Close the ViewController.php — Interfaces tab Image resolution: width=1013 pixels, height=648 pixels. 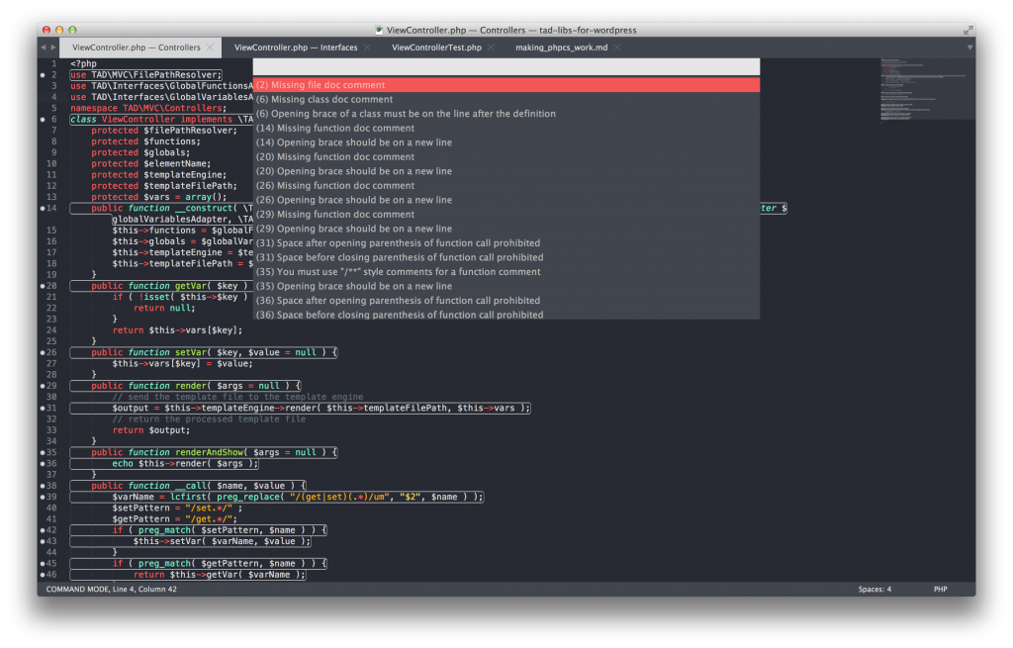(368, 47)
